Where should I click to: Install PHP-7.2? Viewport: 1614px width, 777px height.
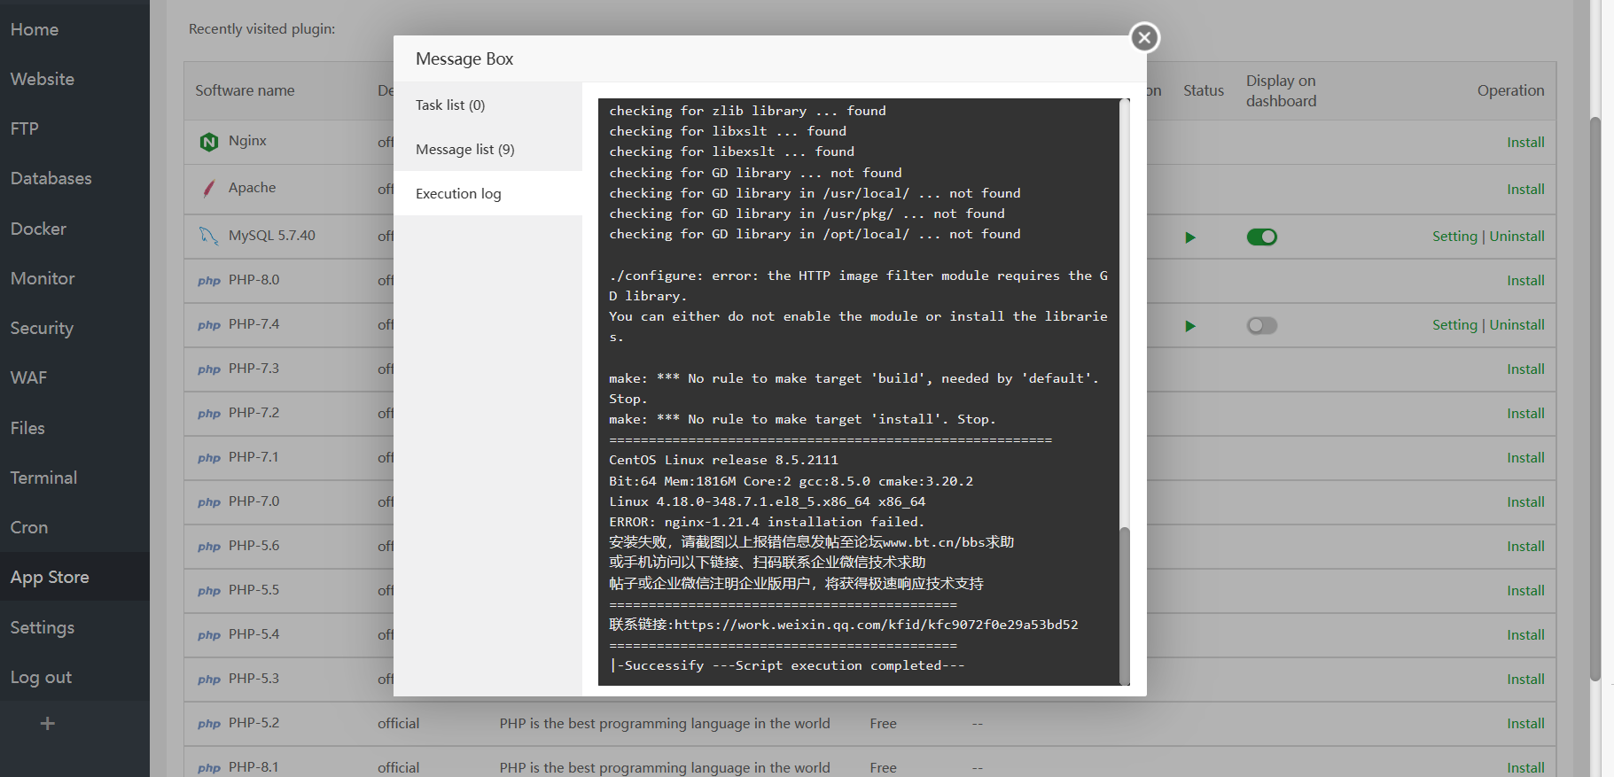(1525, 414)
